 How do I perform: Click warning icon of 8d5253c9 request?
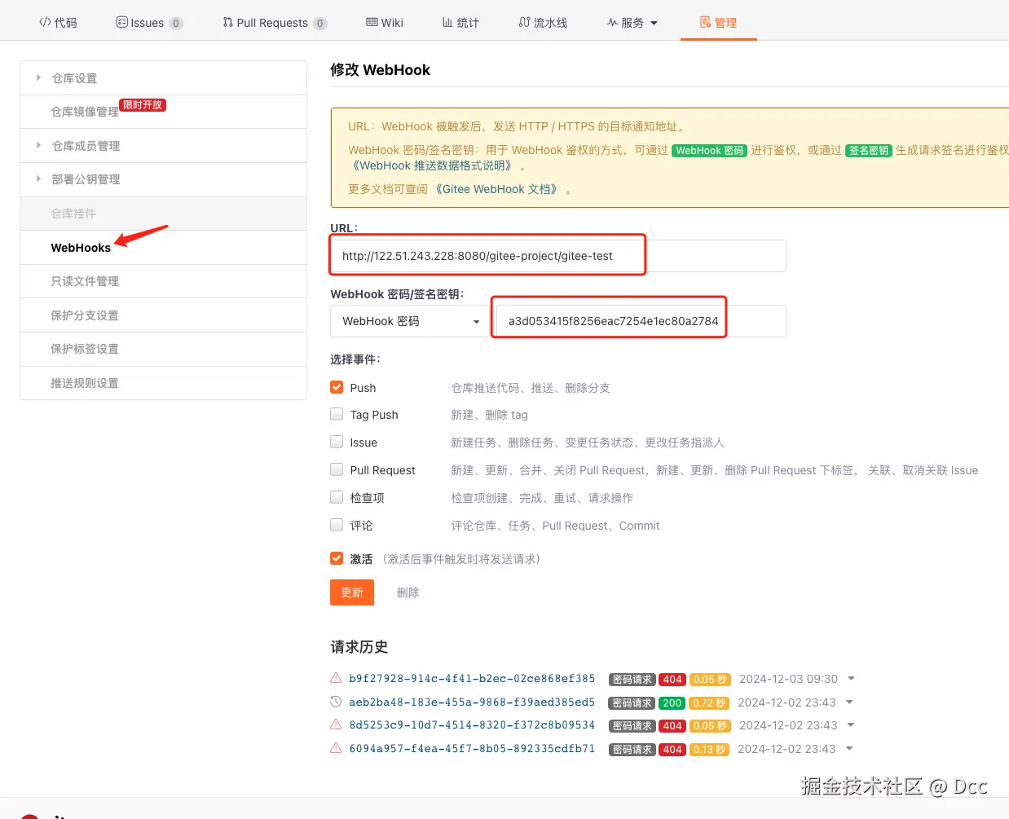[336, 724]
